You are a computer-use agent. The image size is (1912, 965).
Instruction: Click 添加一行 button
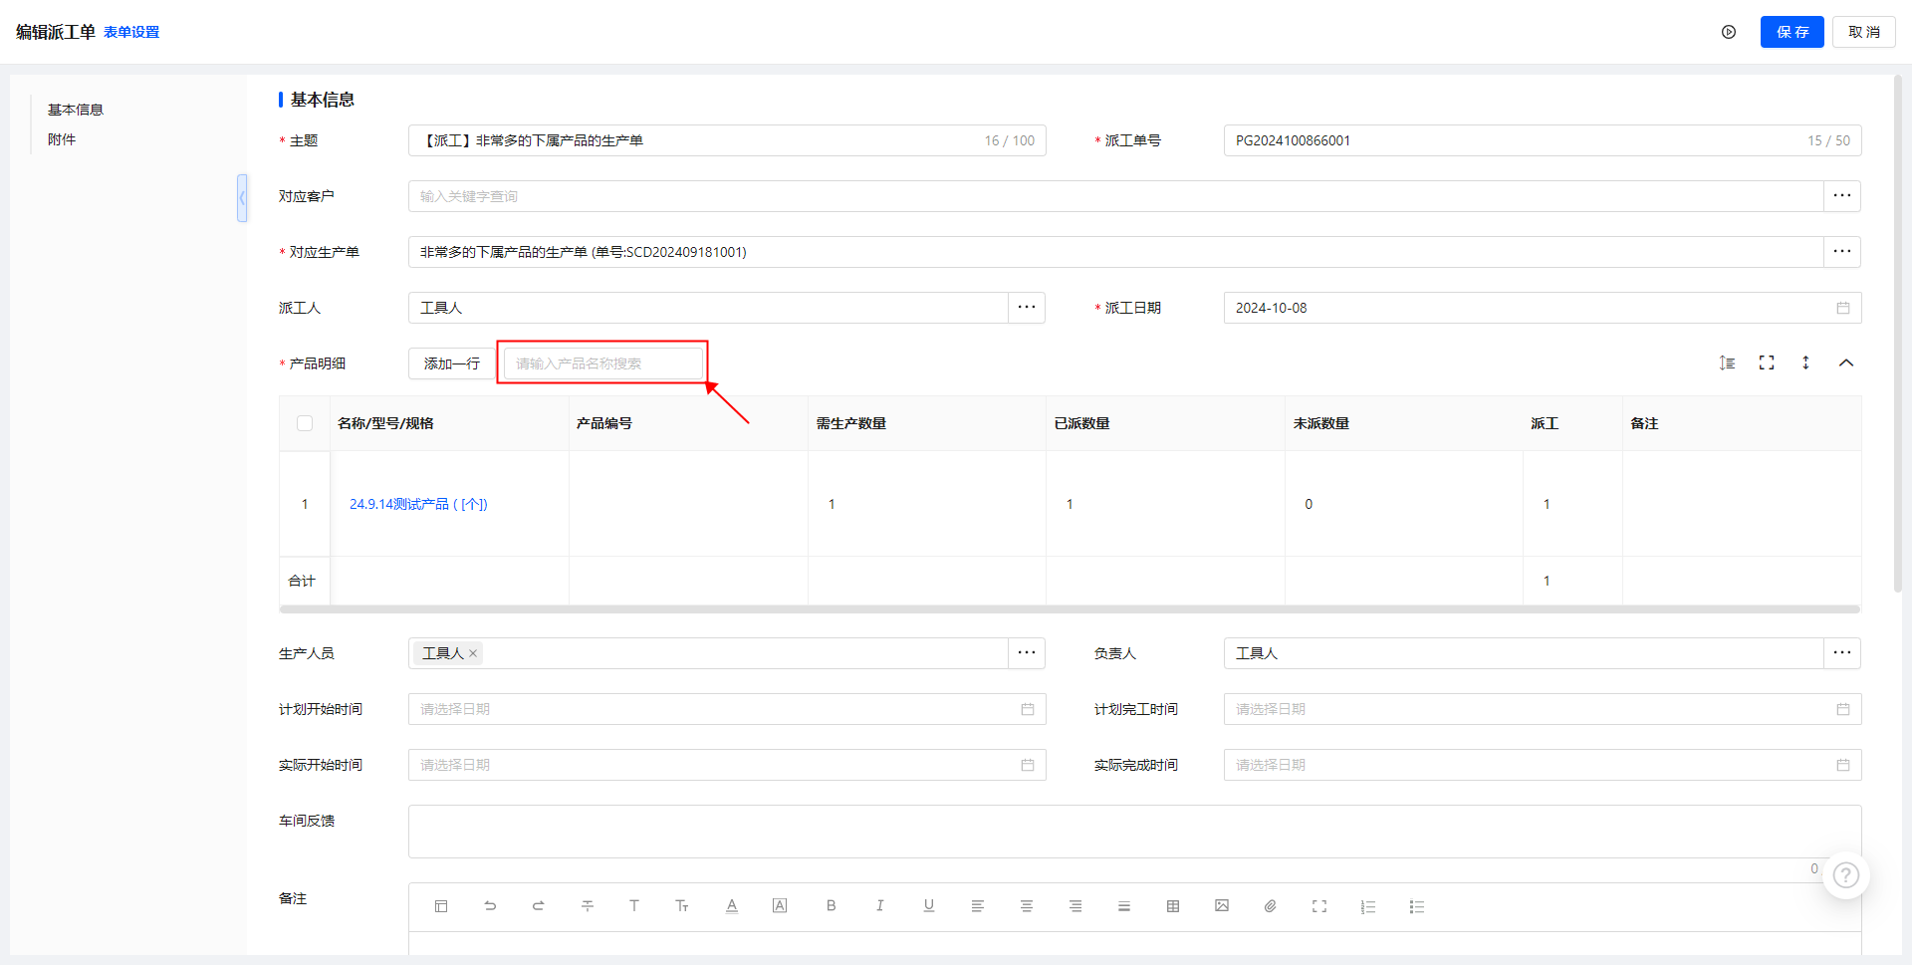coord(452,363)
